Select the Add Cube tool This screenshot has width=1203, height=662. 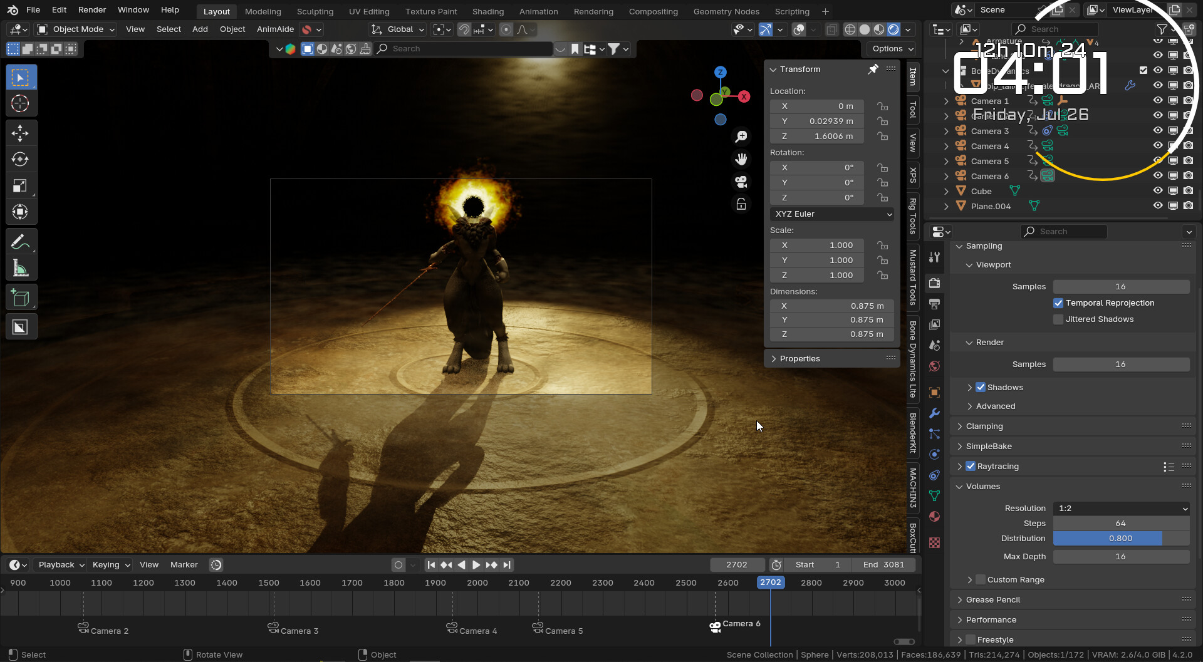(21, 297)
